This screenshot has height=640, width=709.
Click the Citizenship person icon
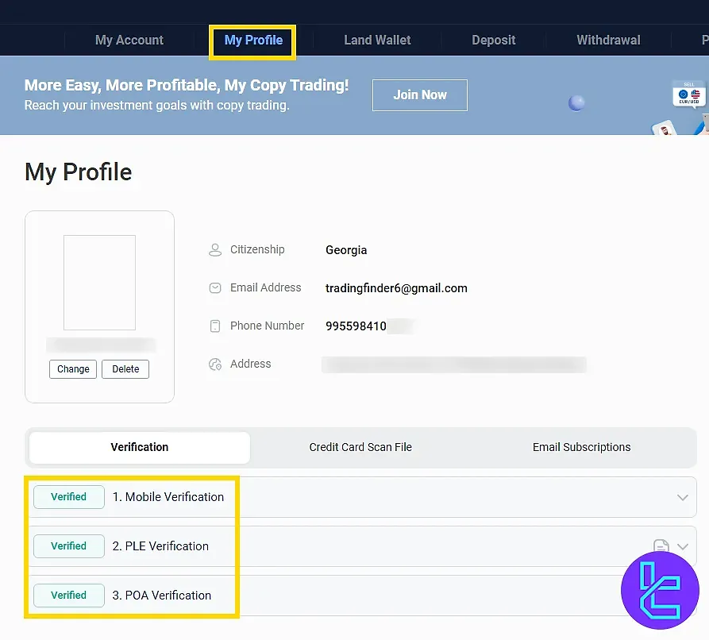coord(214,249)
